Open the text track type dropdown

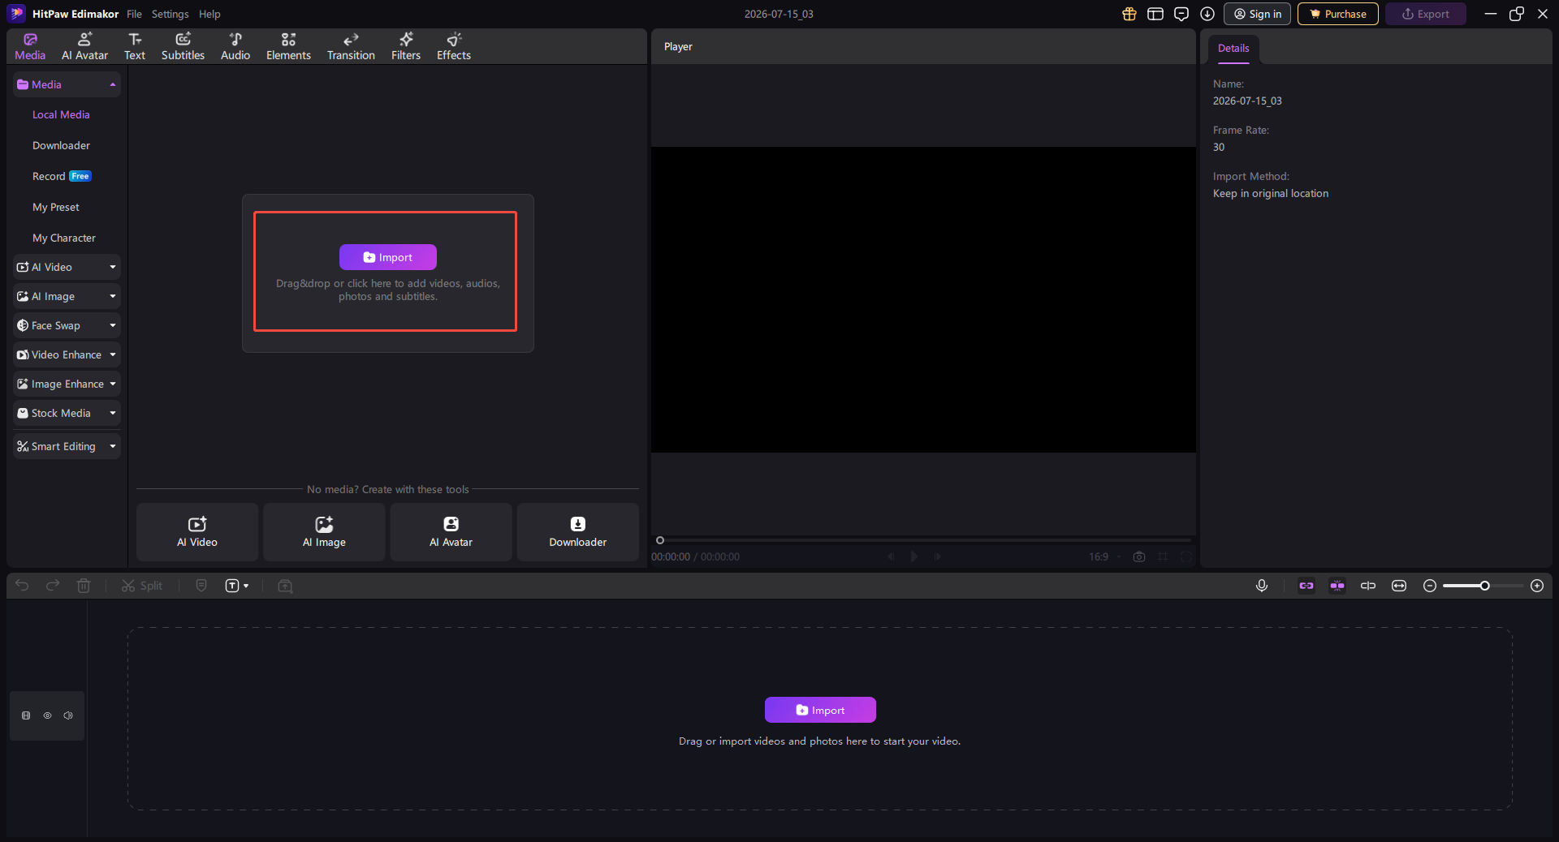pos(237,586)
